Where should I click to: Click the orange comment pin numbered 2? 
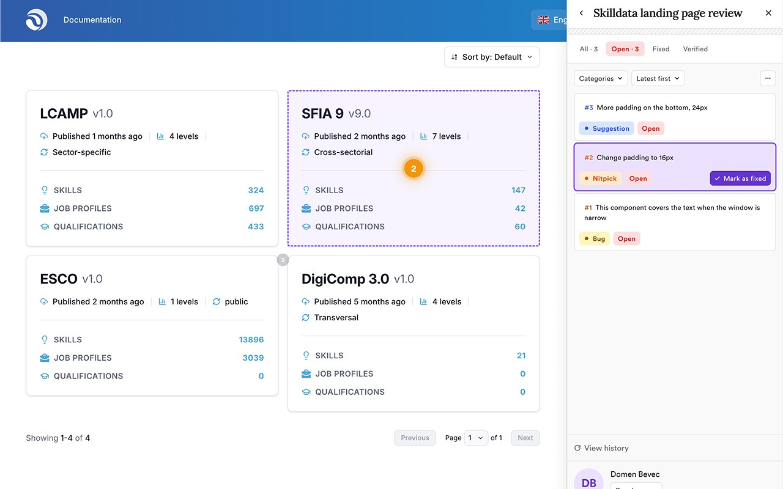click(414, 169)
